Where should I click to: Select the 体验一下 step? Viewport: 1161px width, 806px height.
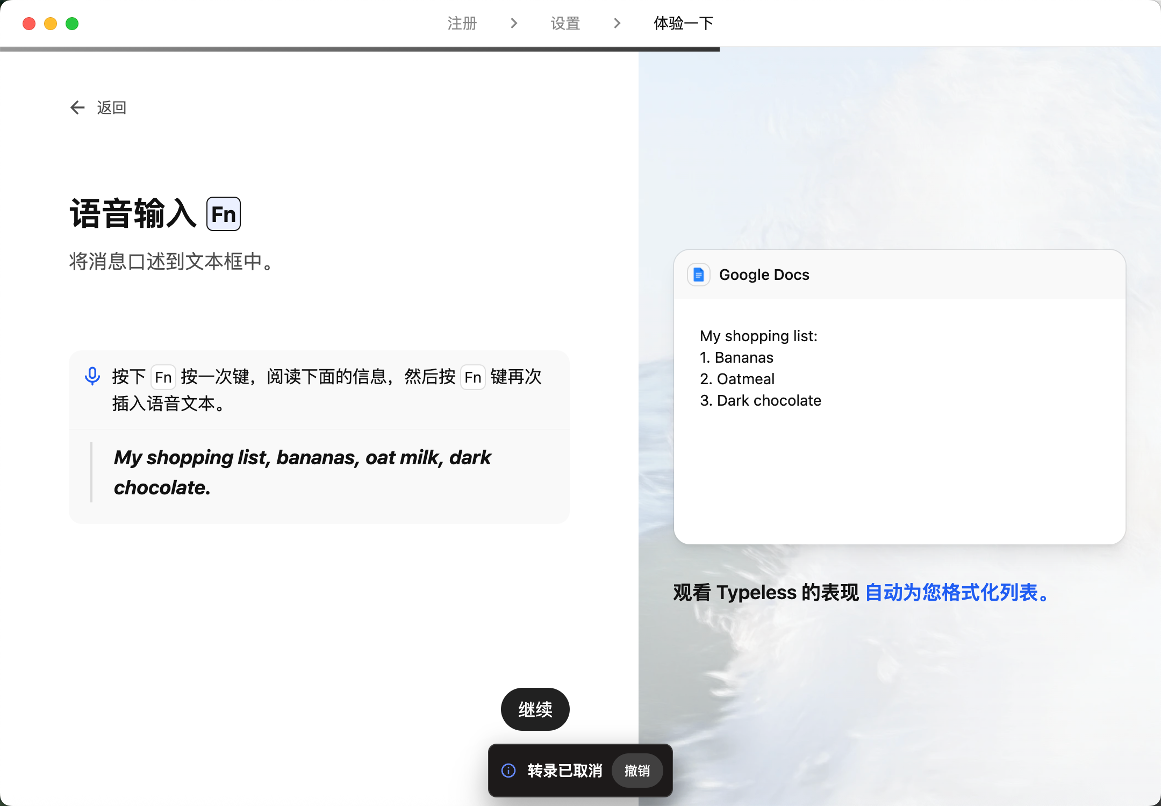(x=683, y=23)
